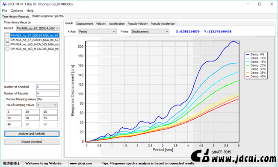Check the SW-NGA_no_67_ISD014 record checkbox
This screenshot has width=278, height=167.
(7, 40)
